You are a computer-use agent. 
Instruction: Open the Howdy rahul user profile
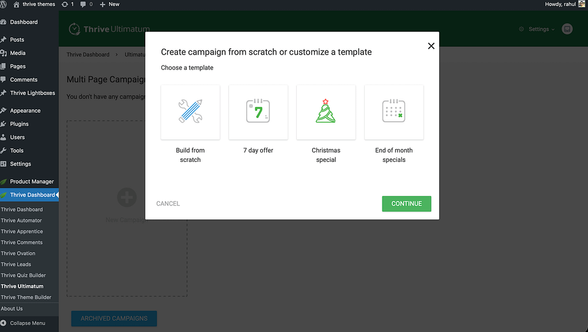click(x=560, y=4)
